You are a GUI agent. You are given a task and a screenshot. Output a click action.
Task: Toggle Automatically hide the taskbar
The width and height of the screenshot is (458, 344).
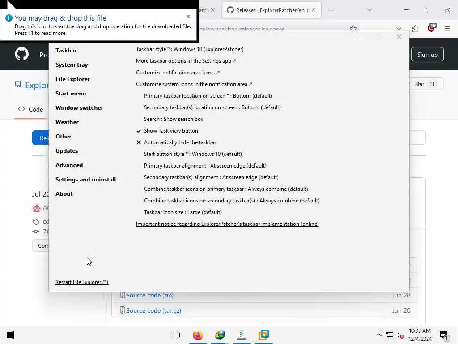pyautogui.click(x=176, y=142)
